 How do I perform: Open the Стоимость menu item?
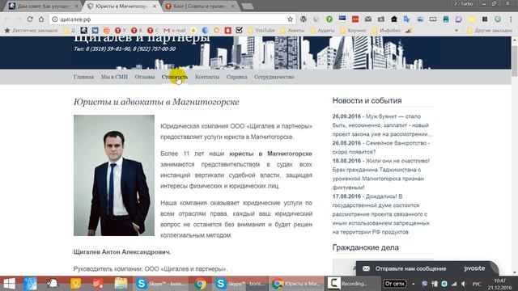tap(175, 77)
